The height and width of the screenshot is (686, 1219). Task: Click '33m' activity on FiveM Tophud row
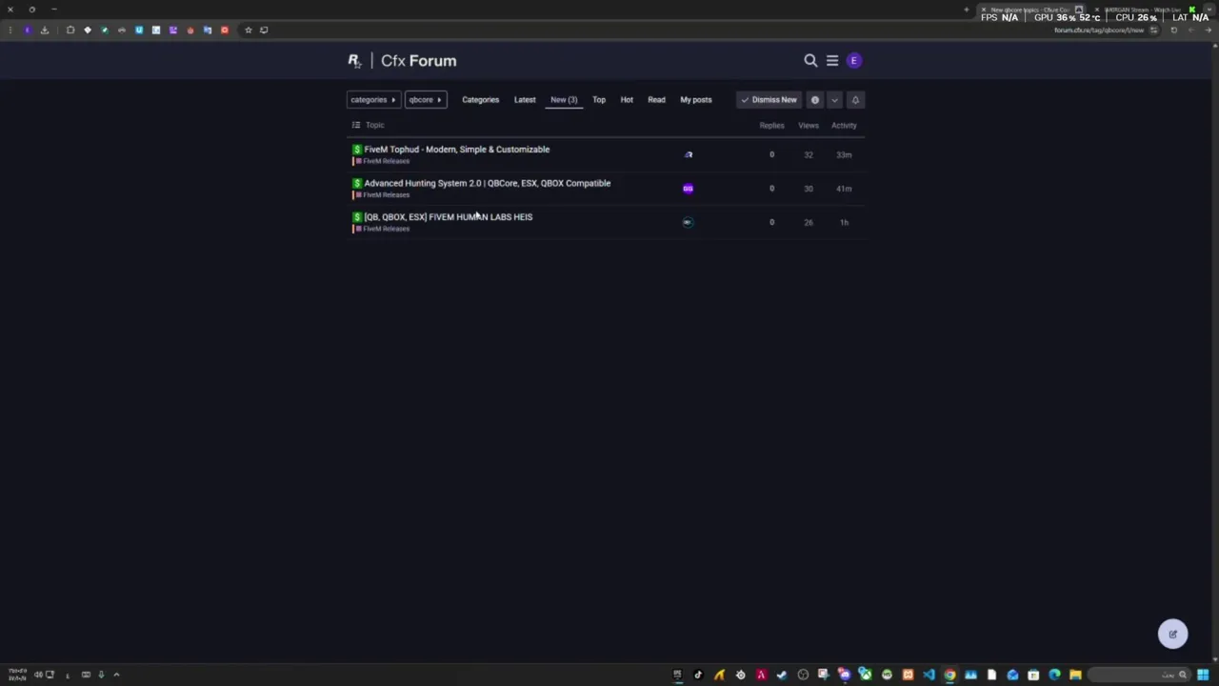[x=844, y=154]
